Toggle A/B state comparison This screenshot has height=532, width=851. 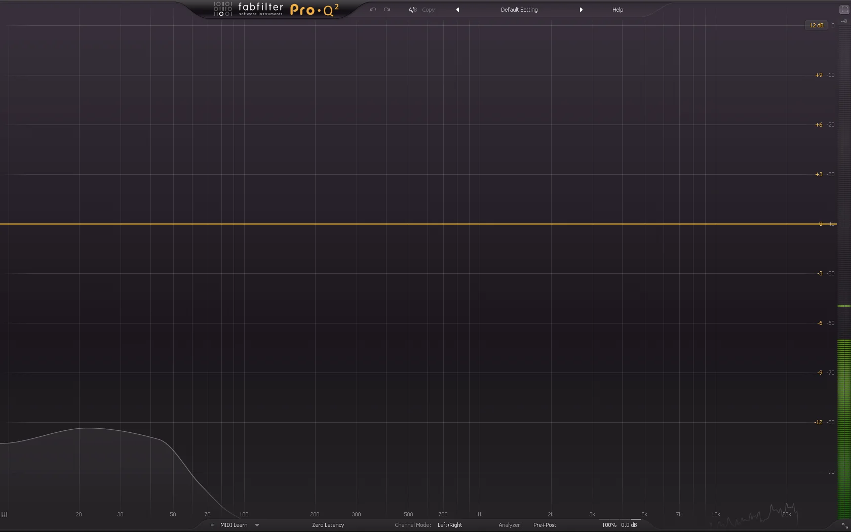(413, 10)
